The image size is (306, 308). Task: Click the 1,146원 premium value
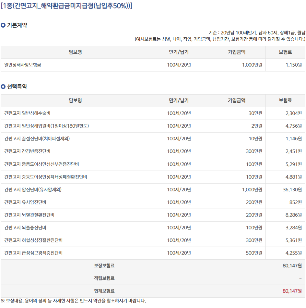(294, 139)
